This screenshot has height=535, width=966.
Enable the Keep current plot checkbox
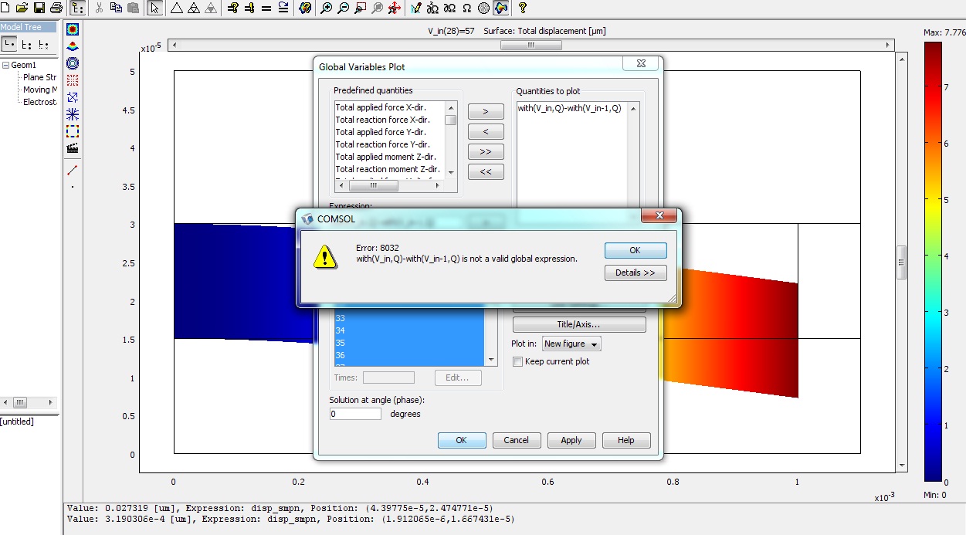[517, 361]
